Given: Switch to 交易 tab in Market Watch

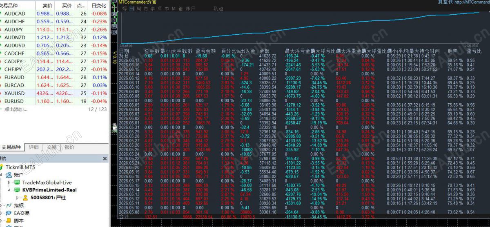Looking at the screenshot, I should [51, 147].
